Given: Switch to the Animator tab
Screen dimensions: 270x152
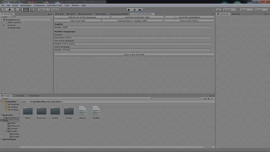Looking at the screenshot, I should [101, 14].
